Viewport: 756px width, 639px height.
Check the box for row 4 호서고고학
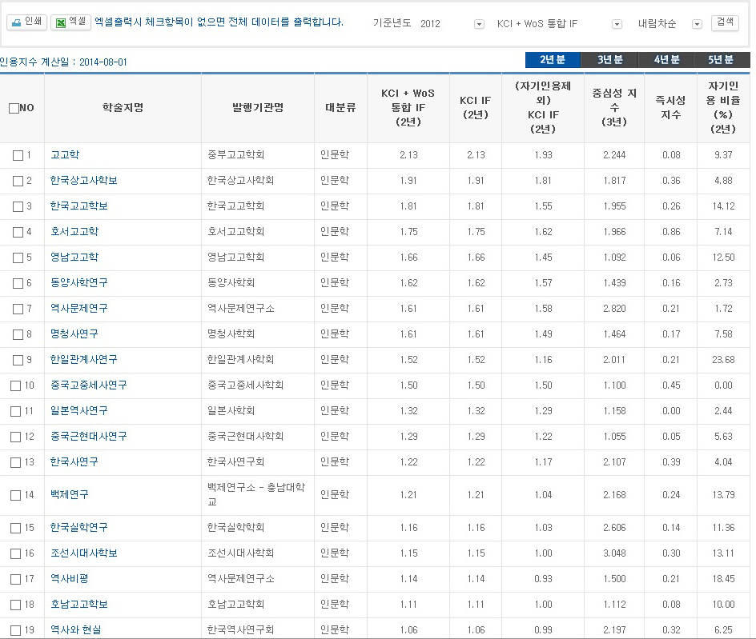[18, 232]
